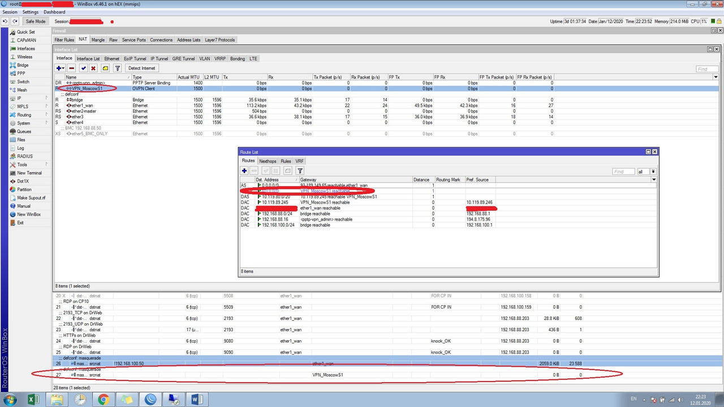Screen dimensions: 724x407
Task: Open Files sidebar entry
Action: (21, 140)
